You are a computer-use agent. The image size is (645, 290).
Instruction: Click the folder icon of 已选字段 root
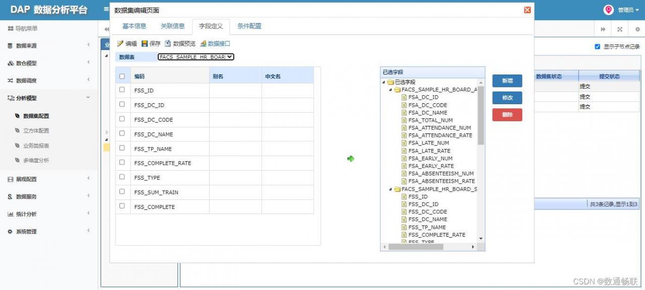coord(391,82)
